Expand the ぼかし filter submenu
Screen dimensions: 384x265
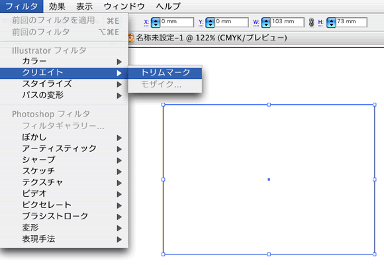point(64,138)
